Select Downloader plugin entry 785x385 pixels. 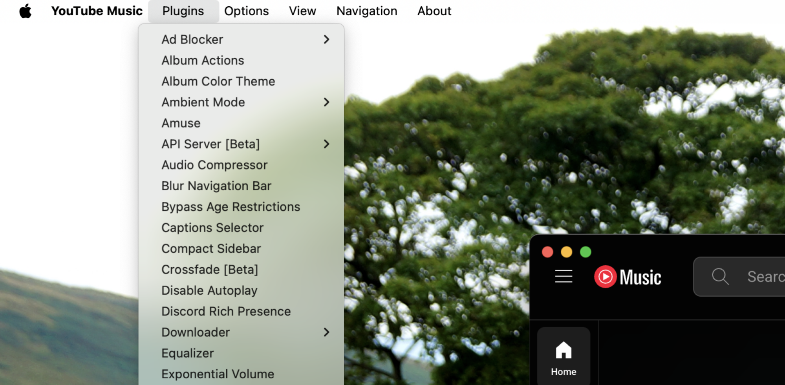(x=241, y=332)
